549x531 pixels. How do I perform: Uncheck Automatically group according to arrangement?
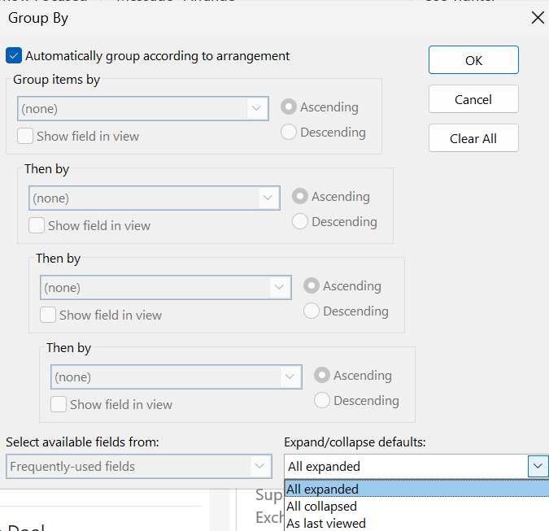pyautogui.click(x=14, y=55)
